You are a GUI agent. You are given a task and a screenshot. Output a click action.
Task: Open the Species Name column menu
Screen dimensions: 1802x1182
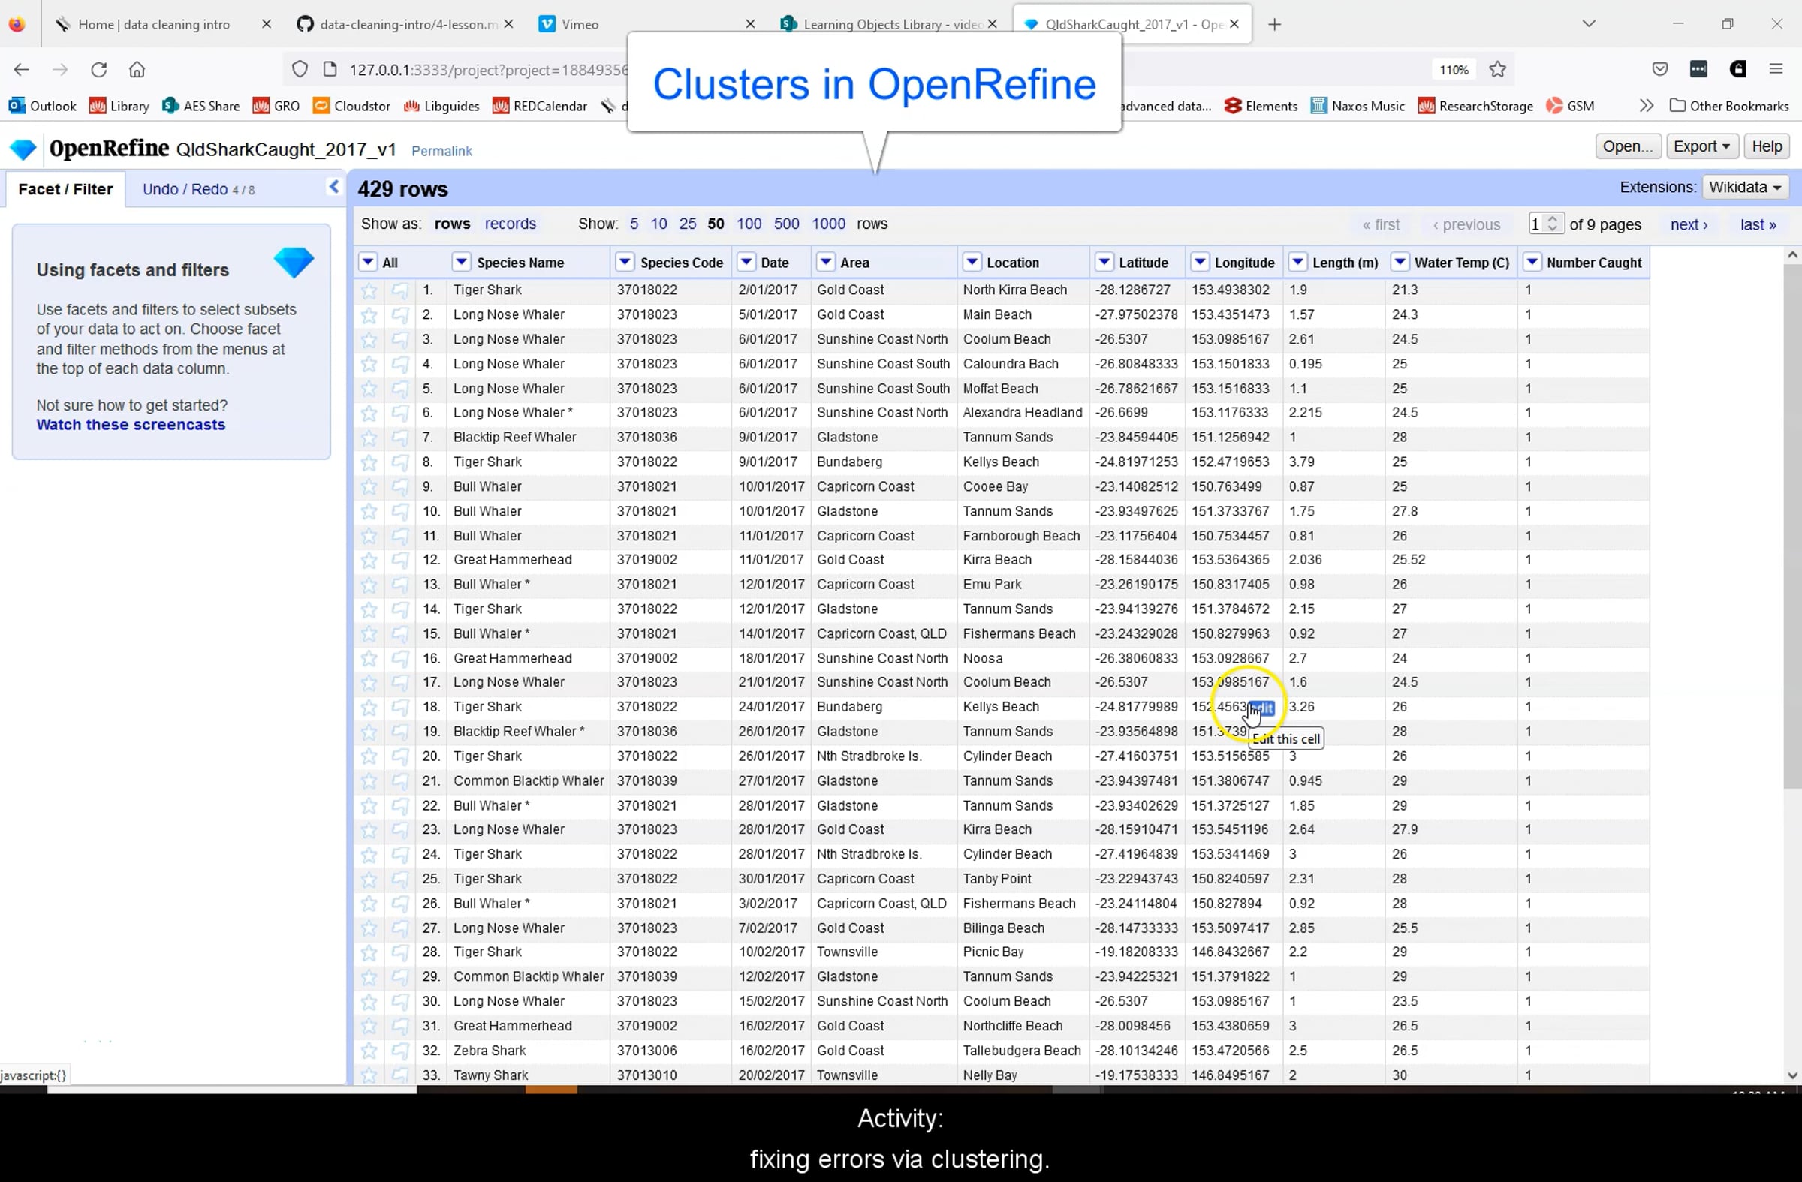point(461,263)
